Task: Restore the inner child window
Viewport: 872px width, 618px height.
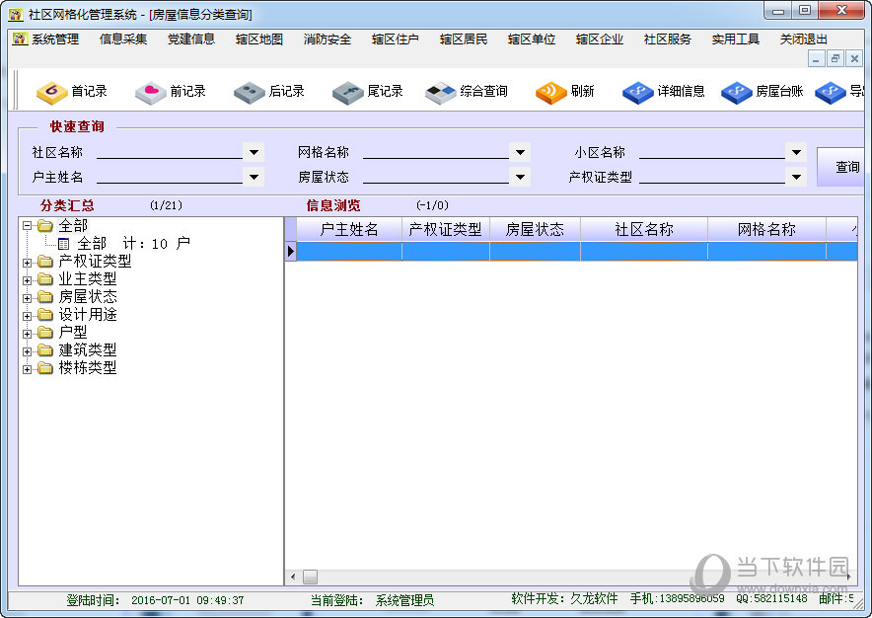Action: [x=835, y=58]
